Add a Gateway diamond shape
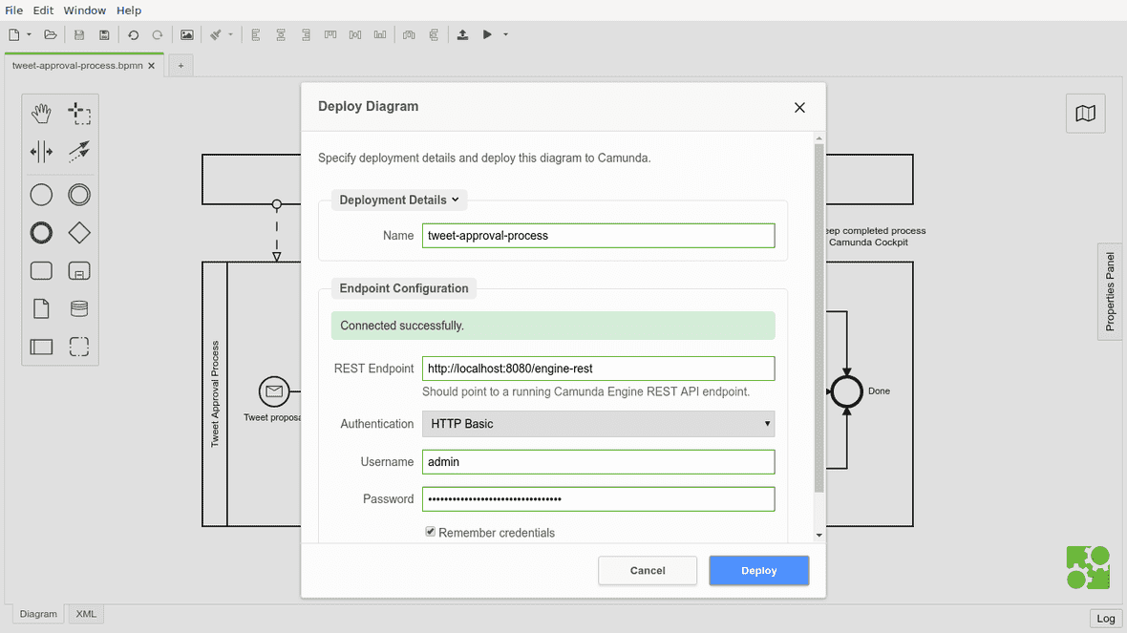This screenshot has height=633, width=1127. 79,233
